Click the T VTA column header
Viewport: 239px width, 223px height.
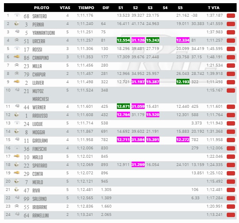[214, 8]
